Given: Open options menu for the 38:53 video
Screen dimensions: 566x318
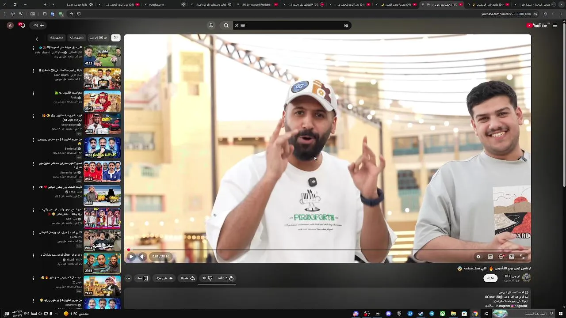Looking at the screenshot, I should coord(33,140).
